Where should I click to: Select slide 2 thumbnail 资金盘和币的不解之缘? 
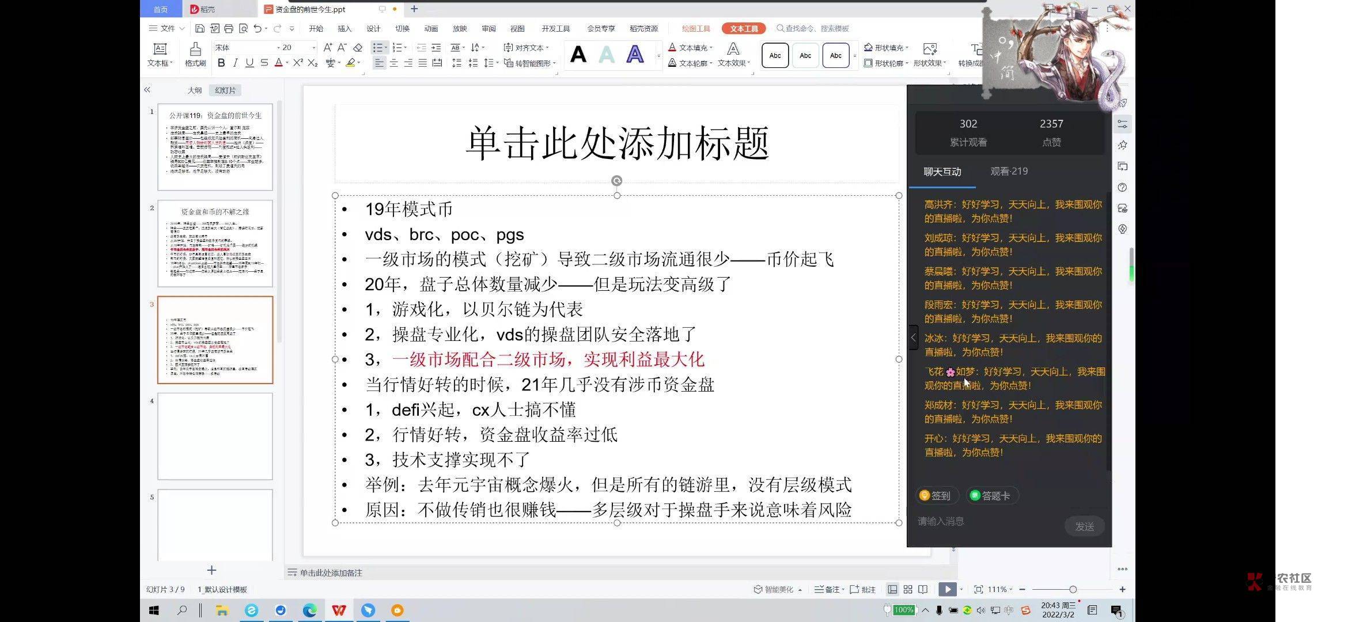[215, 244]
